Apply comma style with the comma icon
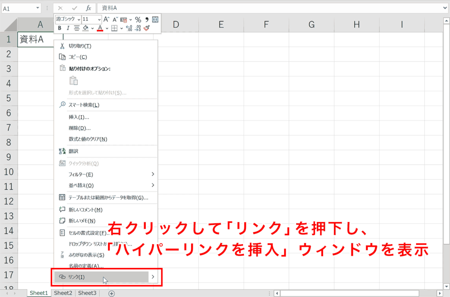Screen dimensions: 450x297 [x=147, y=19]
